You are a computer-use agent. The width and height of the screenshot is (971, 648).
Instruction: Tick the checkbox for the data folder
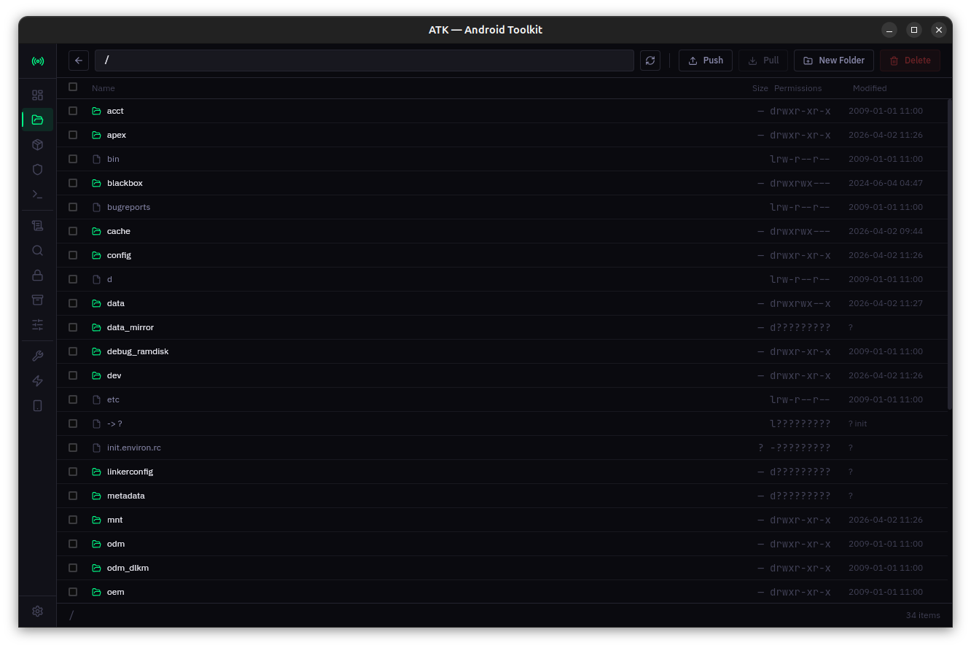pyautogui.click(x=73, y=303)
